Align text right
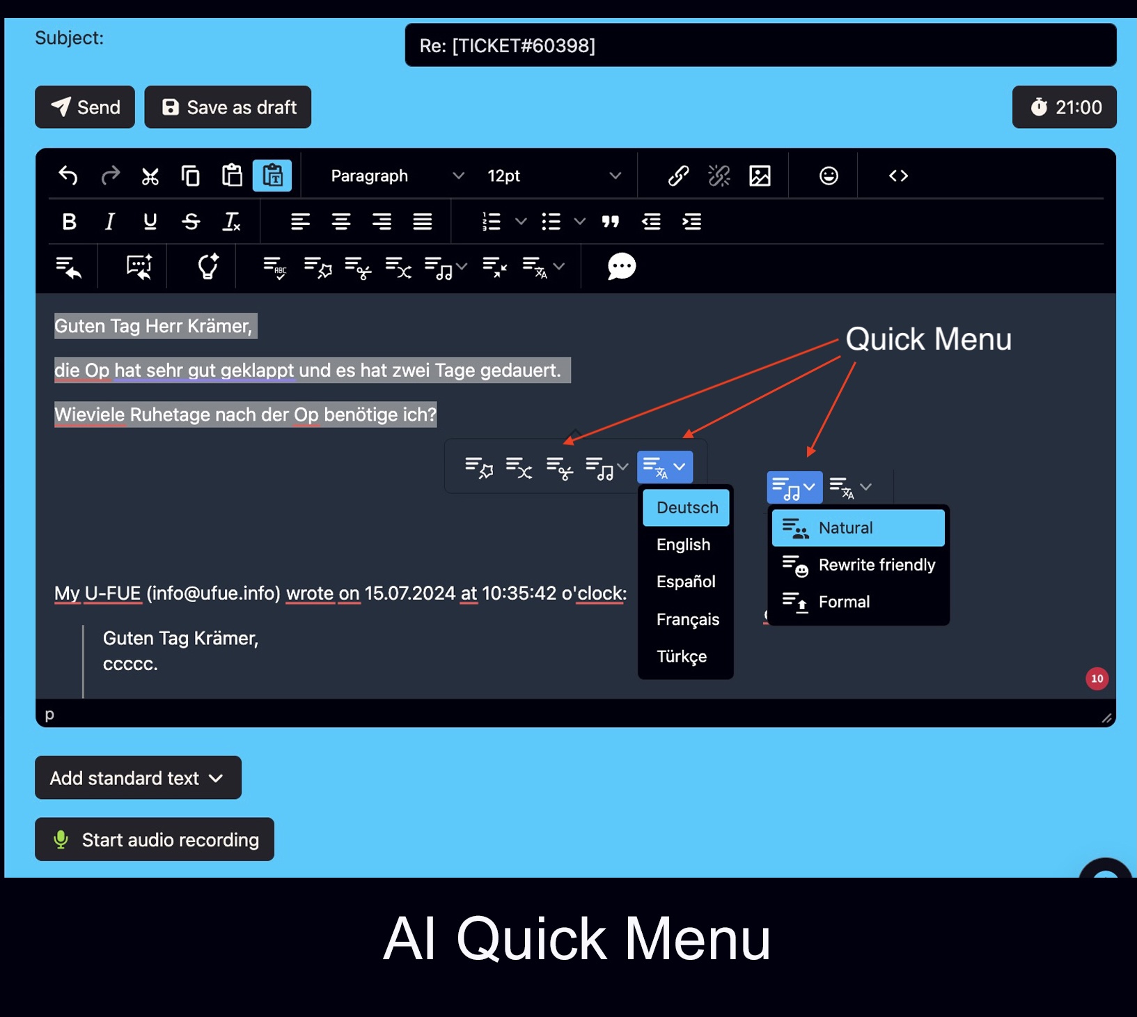Screen dimensions: 1137x1017 (x=382, y=222)
